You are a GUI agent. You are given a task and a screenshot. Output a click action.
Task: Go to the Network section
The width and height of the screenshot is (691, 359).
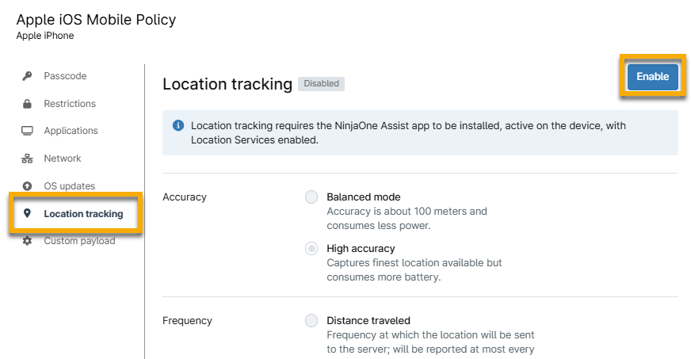tap(63, 158)
